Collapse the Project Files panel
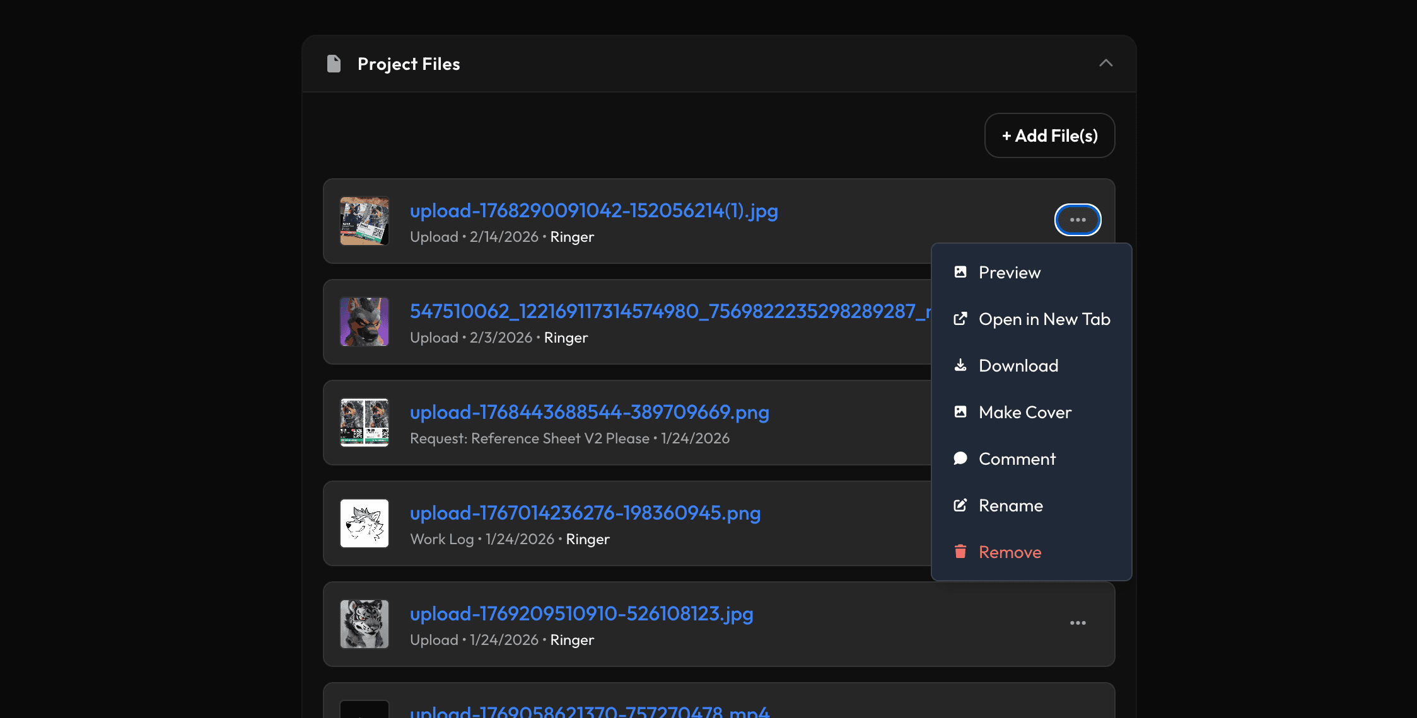 [x=1105, y=64]
